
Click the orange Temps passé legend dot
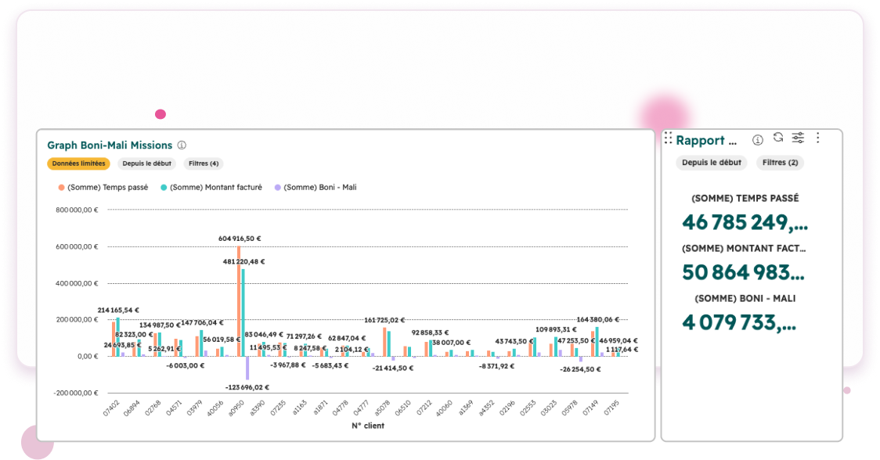point(61,188)
